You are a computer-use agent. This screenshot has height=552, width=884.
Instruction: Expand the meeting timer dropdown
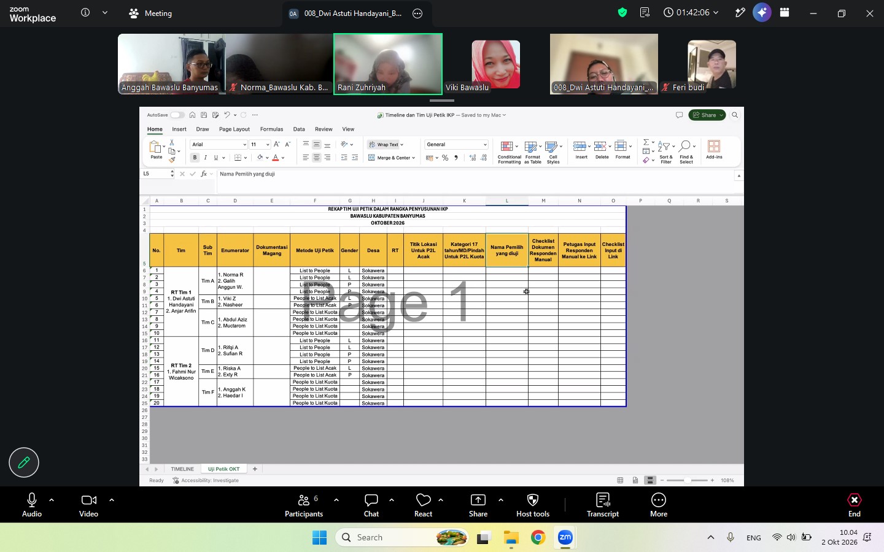click(x=716, y=13)
